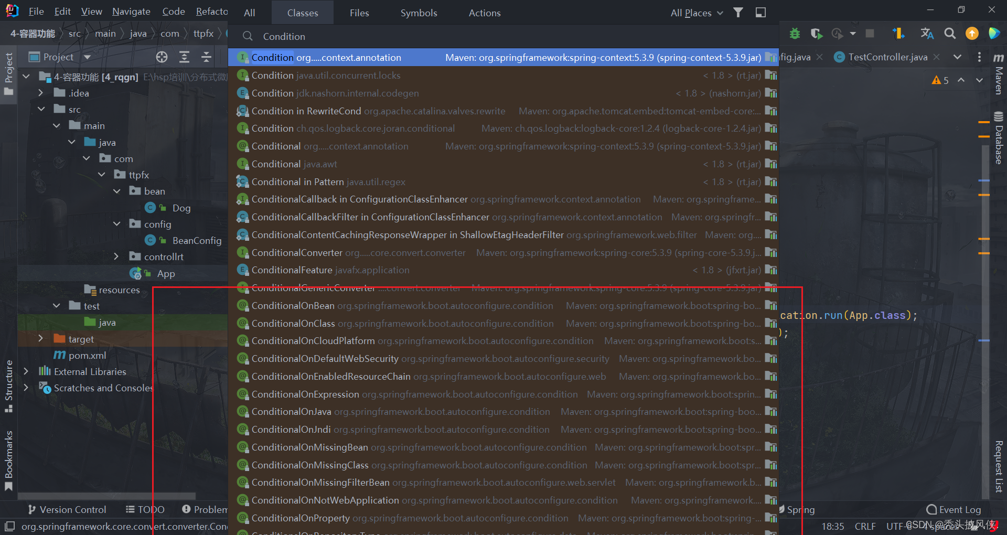Click the Debug bug icon in toolbar
This screenshot has width=1007, height=535.
(x=795, y=34)
